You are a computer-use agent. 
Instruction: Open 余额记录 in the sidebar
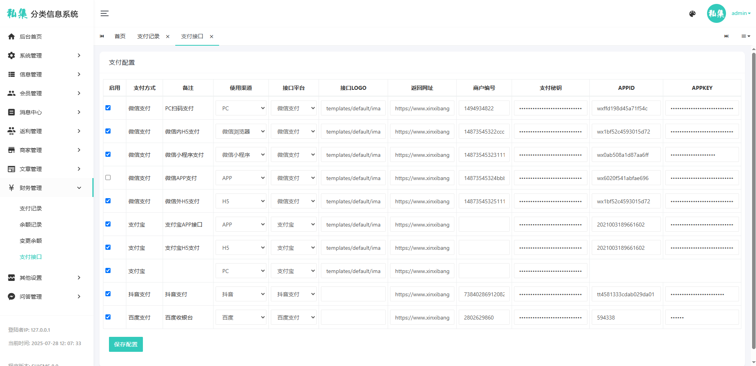tap(31, 225)
